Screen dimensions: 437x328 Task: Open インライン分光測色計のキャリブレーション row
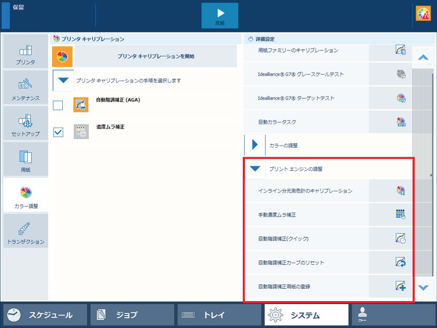point(328,191)
